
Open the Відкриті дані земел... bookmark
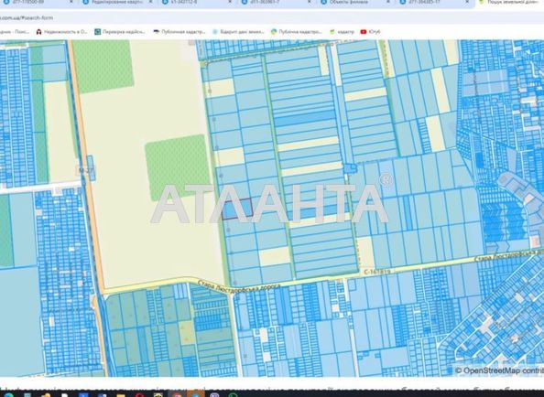[238, 32]
